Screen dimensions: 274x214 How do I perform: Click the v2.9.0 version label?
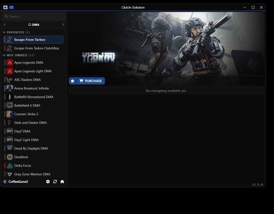tap(257, 184)
